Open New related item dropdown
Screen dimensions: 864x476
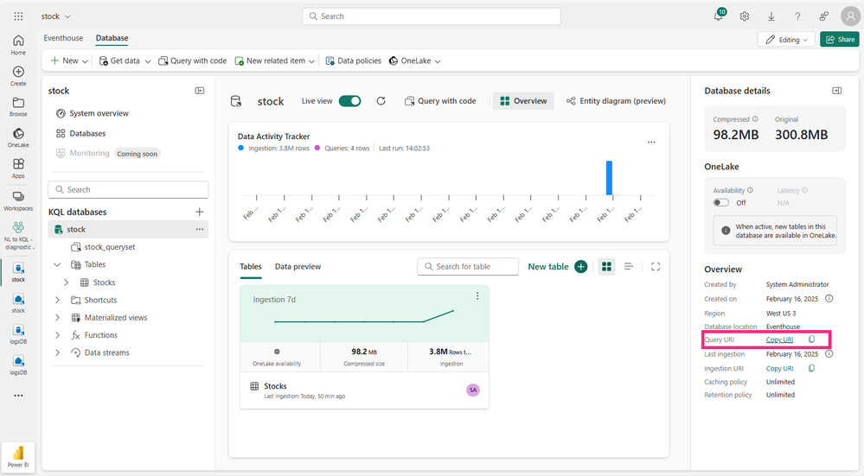(274, 61)
